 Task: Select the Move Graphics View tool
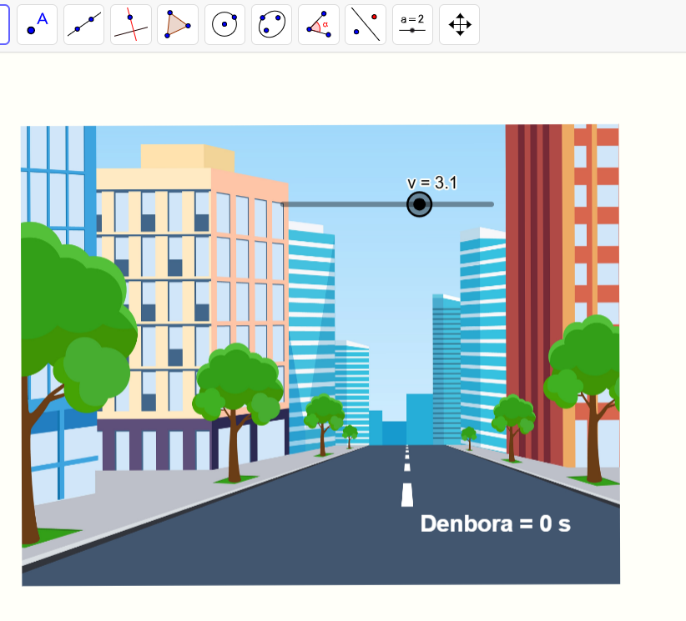[459, 24]
